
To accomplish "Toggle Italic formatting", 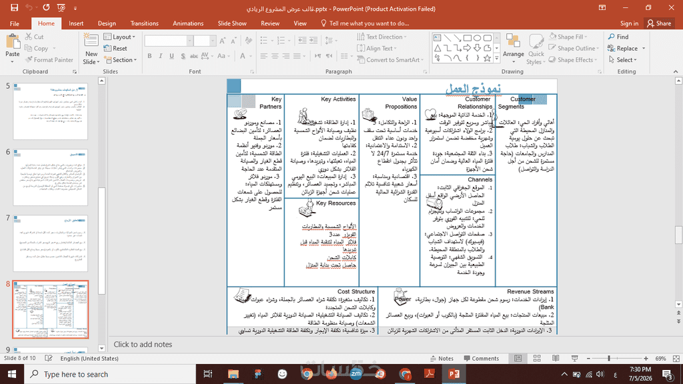I will point(160,56).
